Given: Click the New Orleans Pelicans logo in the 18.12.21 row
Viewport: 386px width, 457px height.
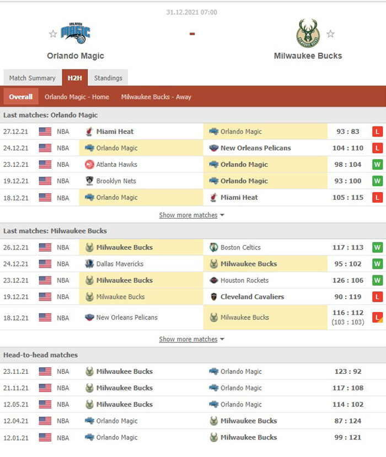Looking at the screenshot, I should 89,317.
